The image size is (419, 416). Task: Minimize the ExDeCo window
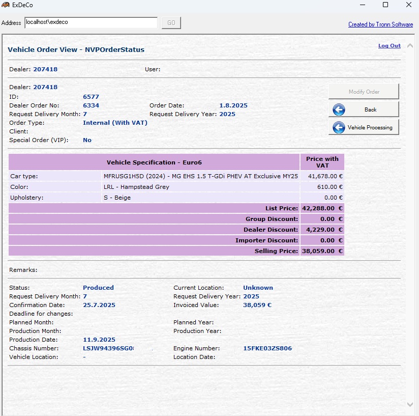click(x=362, y=5)
